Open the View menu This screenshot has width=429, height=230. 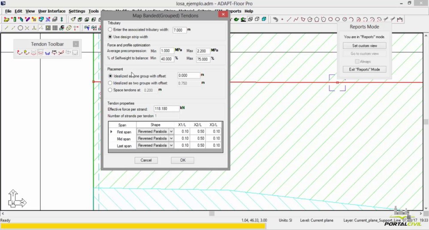pos(30,11)
